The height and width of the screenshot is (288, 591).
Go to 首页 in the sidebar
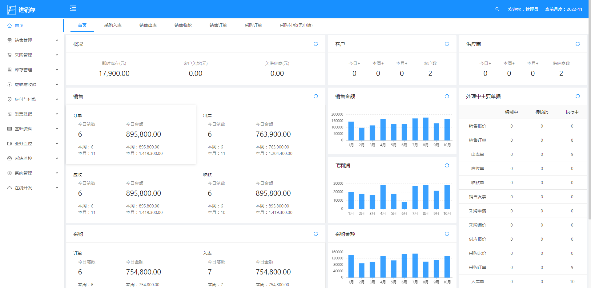point(19,26)
